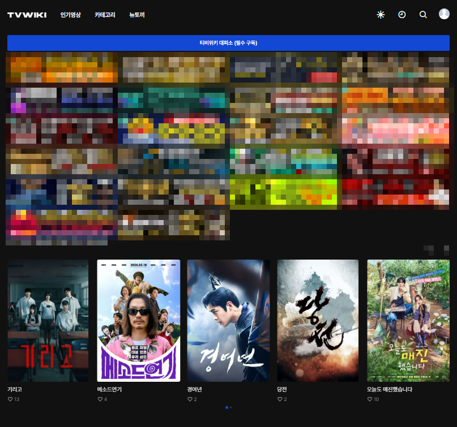The image size is (457, 427).
Task: Like 오늘도 매진했습니다 via heart icon
Action: (370, 399)
